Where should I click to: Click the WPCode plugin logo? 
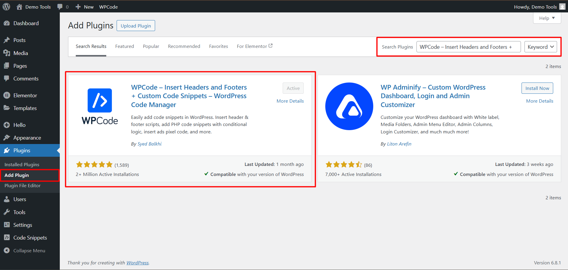point(100,106)
